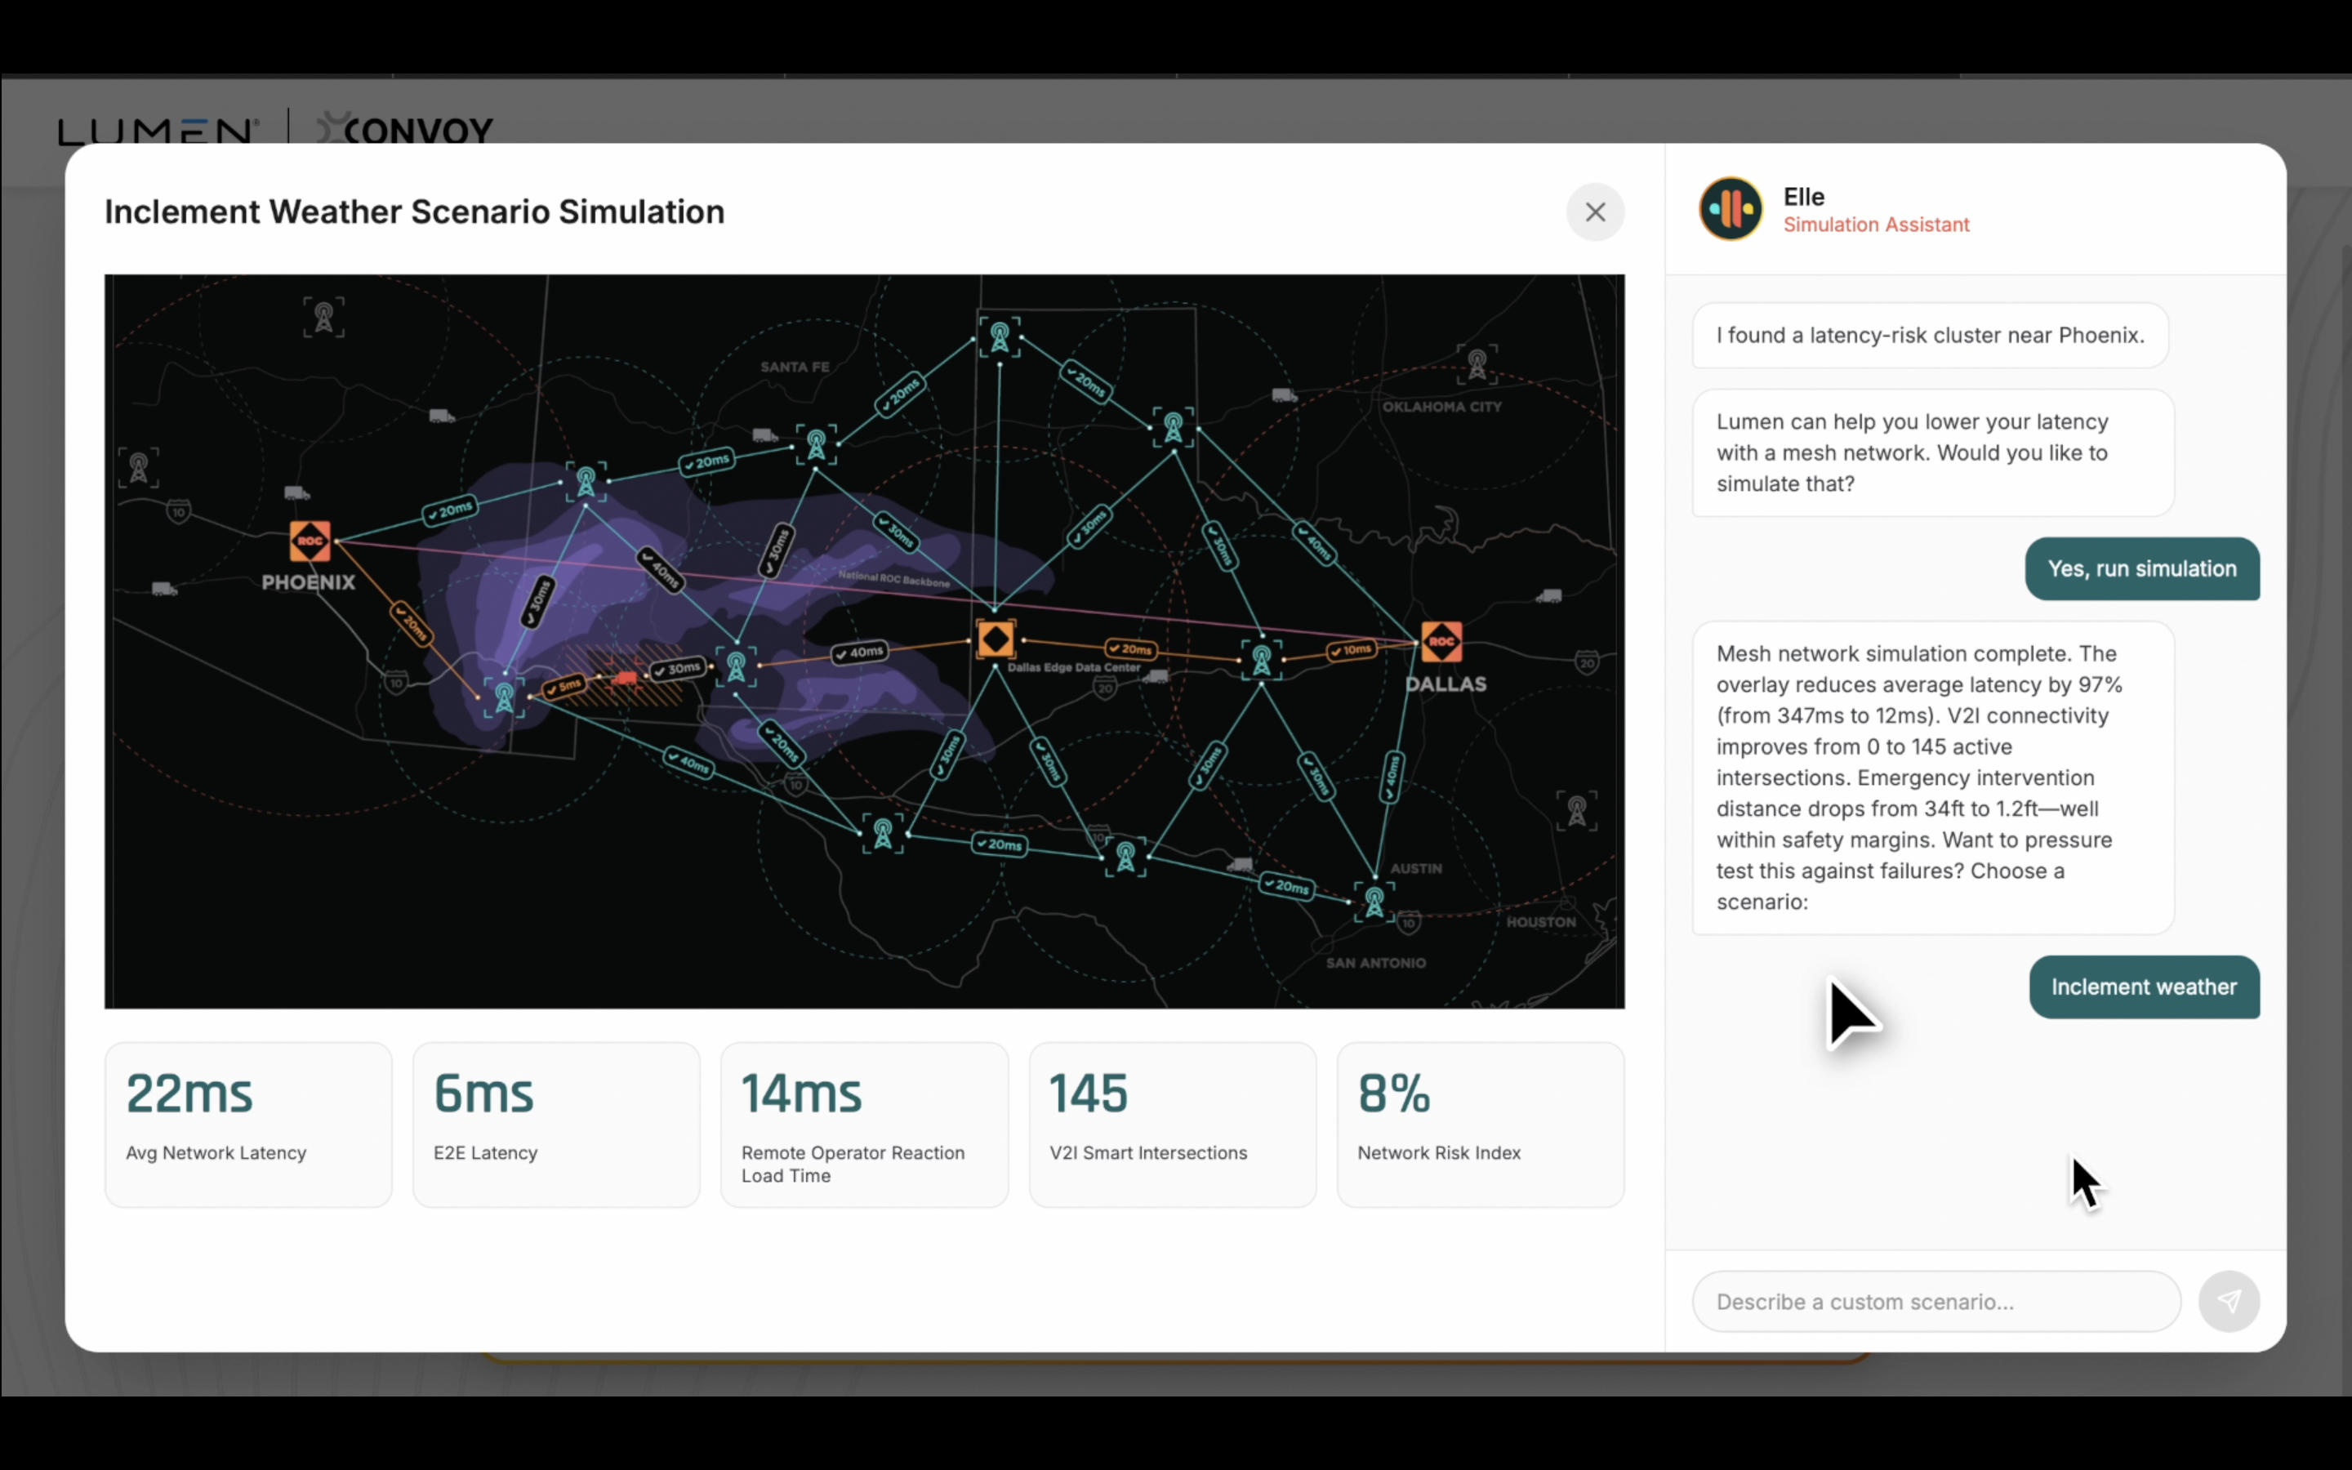Click the Elle assistant avatar icon
Viewport: 2352px width, 1470px height.
point(1730,208)
